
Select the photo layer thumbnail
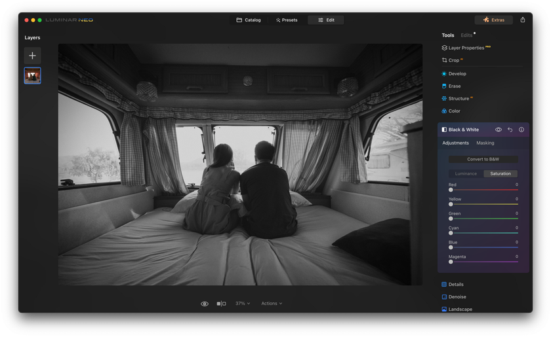(x=32, y=75)
